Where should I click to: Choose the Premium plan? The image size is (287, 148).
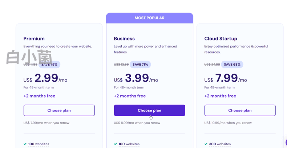pos(59,110)
